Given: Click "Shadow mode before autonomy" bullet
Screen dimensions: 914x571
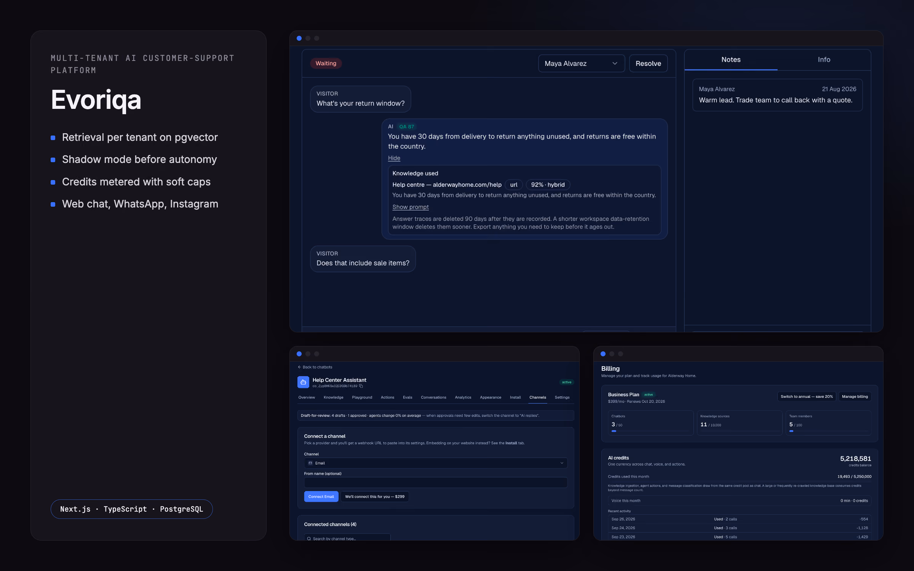Looking at the screenshot, I should [x=139, y=159].
